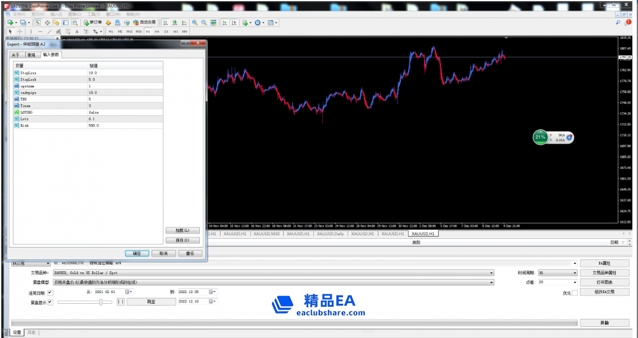Click the zoom out magnifier icon
Screen dimensions: 638x338
click(x=204, y=22)
